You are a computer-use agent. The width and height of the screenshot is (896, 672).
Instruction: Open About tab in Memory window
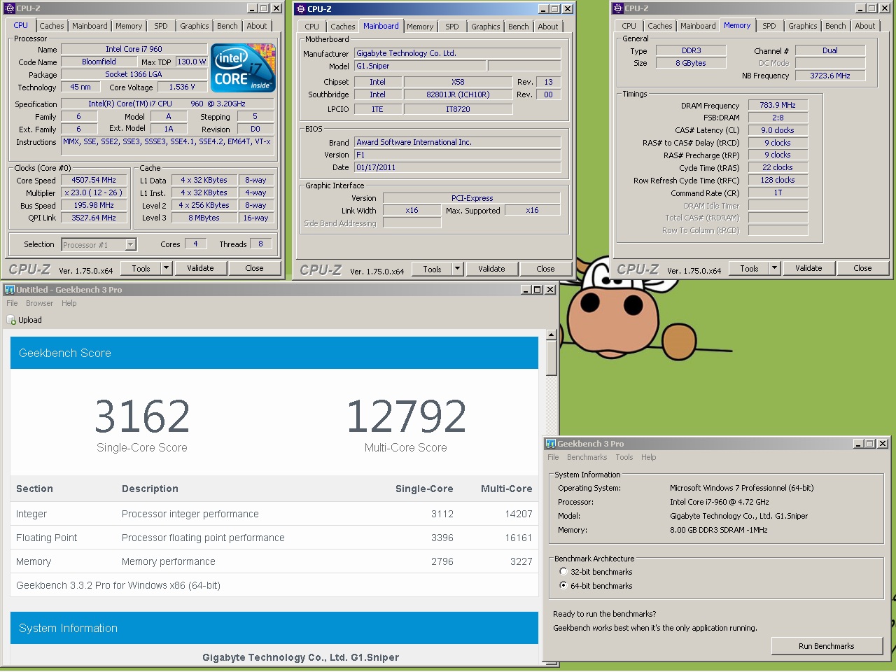[x=865, y=26]
